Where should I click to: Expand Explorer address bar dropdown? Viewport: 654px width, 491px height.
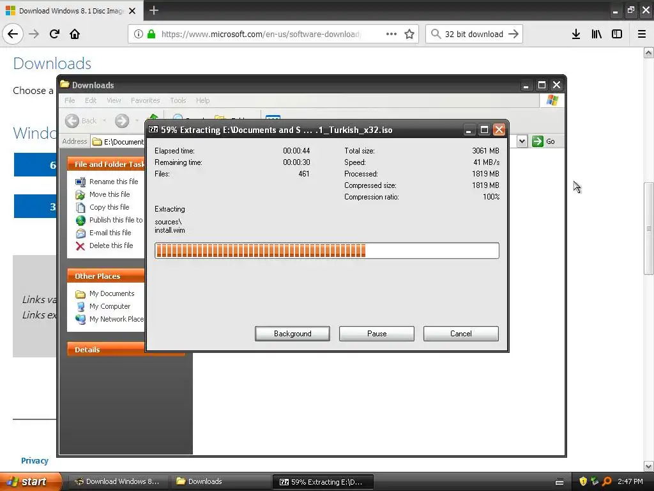coord(522,141)
